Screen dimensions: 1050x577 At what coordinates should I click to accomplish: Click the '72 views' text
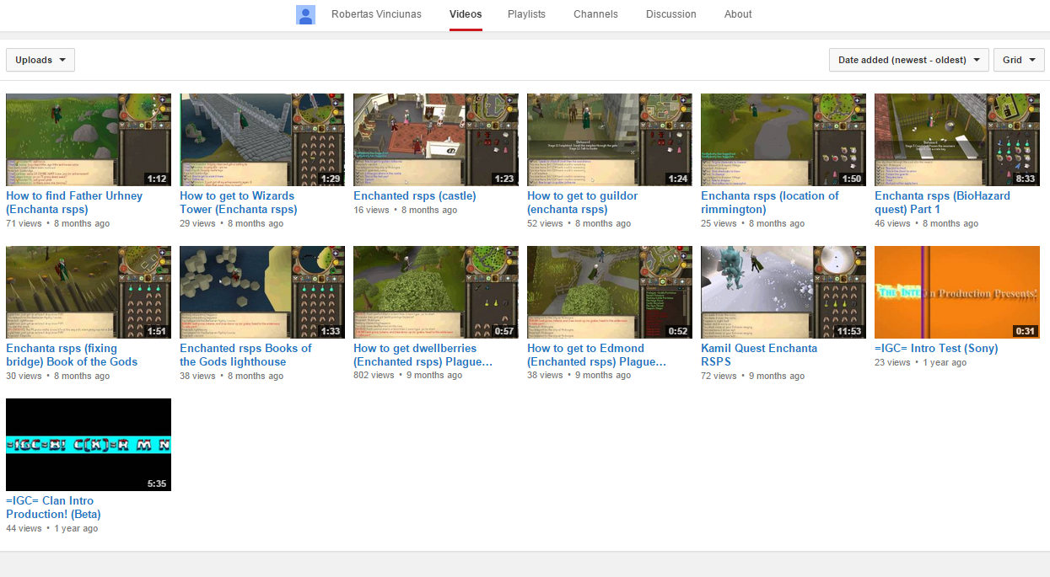tap(719, 377)
